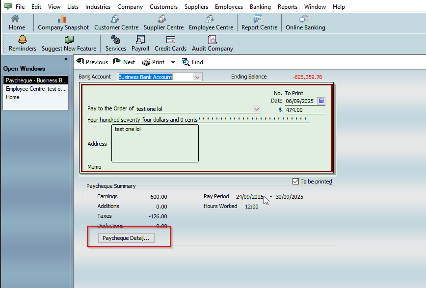Click the Find magnifier icon

click(x=186, y=62)
